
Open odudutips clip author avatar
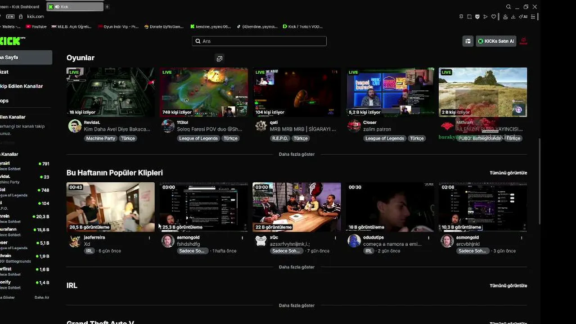(354, 241)
